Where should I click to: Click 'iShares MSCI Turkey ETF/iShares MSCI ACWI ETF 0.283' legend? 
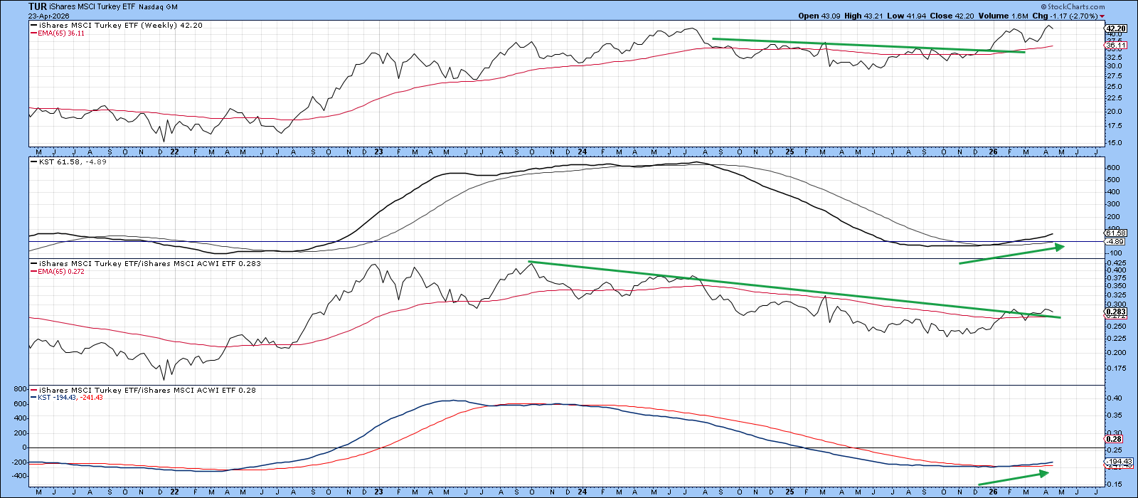coord(150,263)
